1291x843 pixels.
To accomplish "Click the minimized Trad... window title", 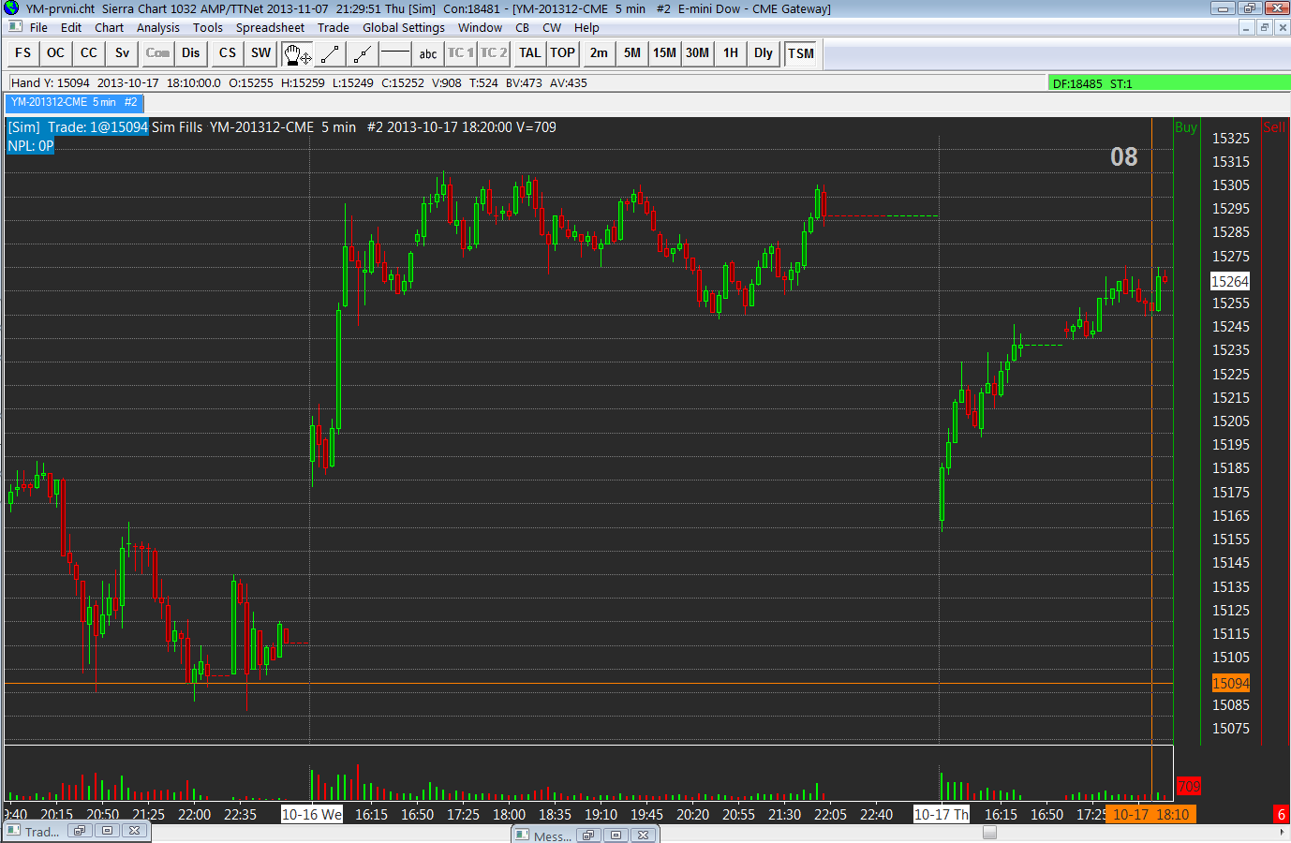I will point(41,832).
